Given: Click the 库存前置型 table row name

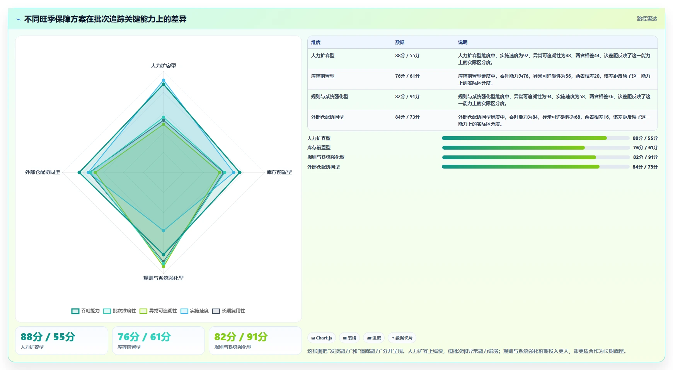Looking at the screenshot, I should pyautogui.click(x=323, y=76).
